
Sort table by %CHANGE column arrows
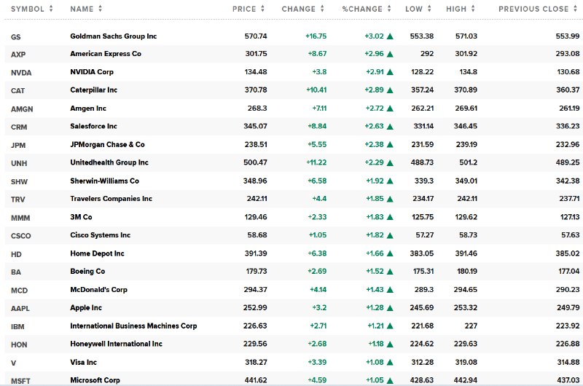[389, 9]
